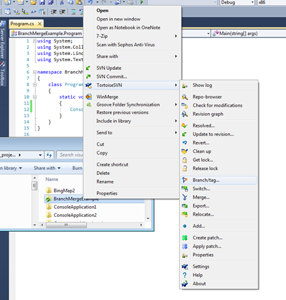Collapse the using directives region
Viewport: 286px width, 300px height.
tap(35, 41)
